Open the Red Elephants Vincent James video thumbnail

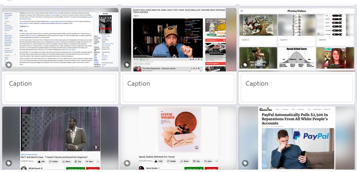(x=178, y=40)
